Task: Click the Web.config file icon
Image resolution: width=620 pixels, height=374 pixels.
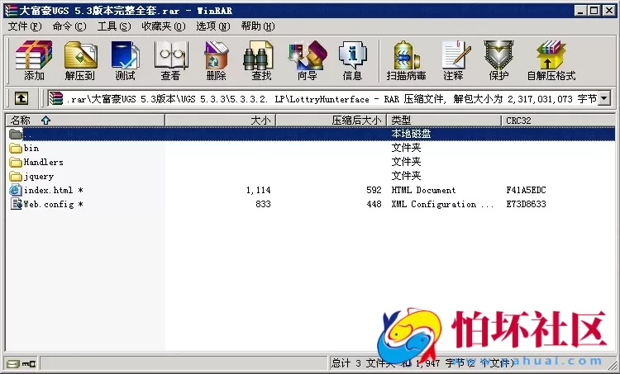Action: tap(17, 204)
